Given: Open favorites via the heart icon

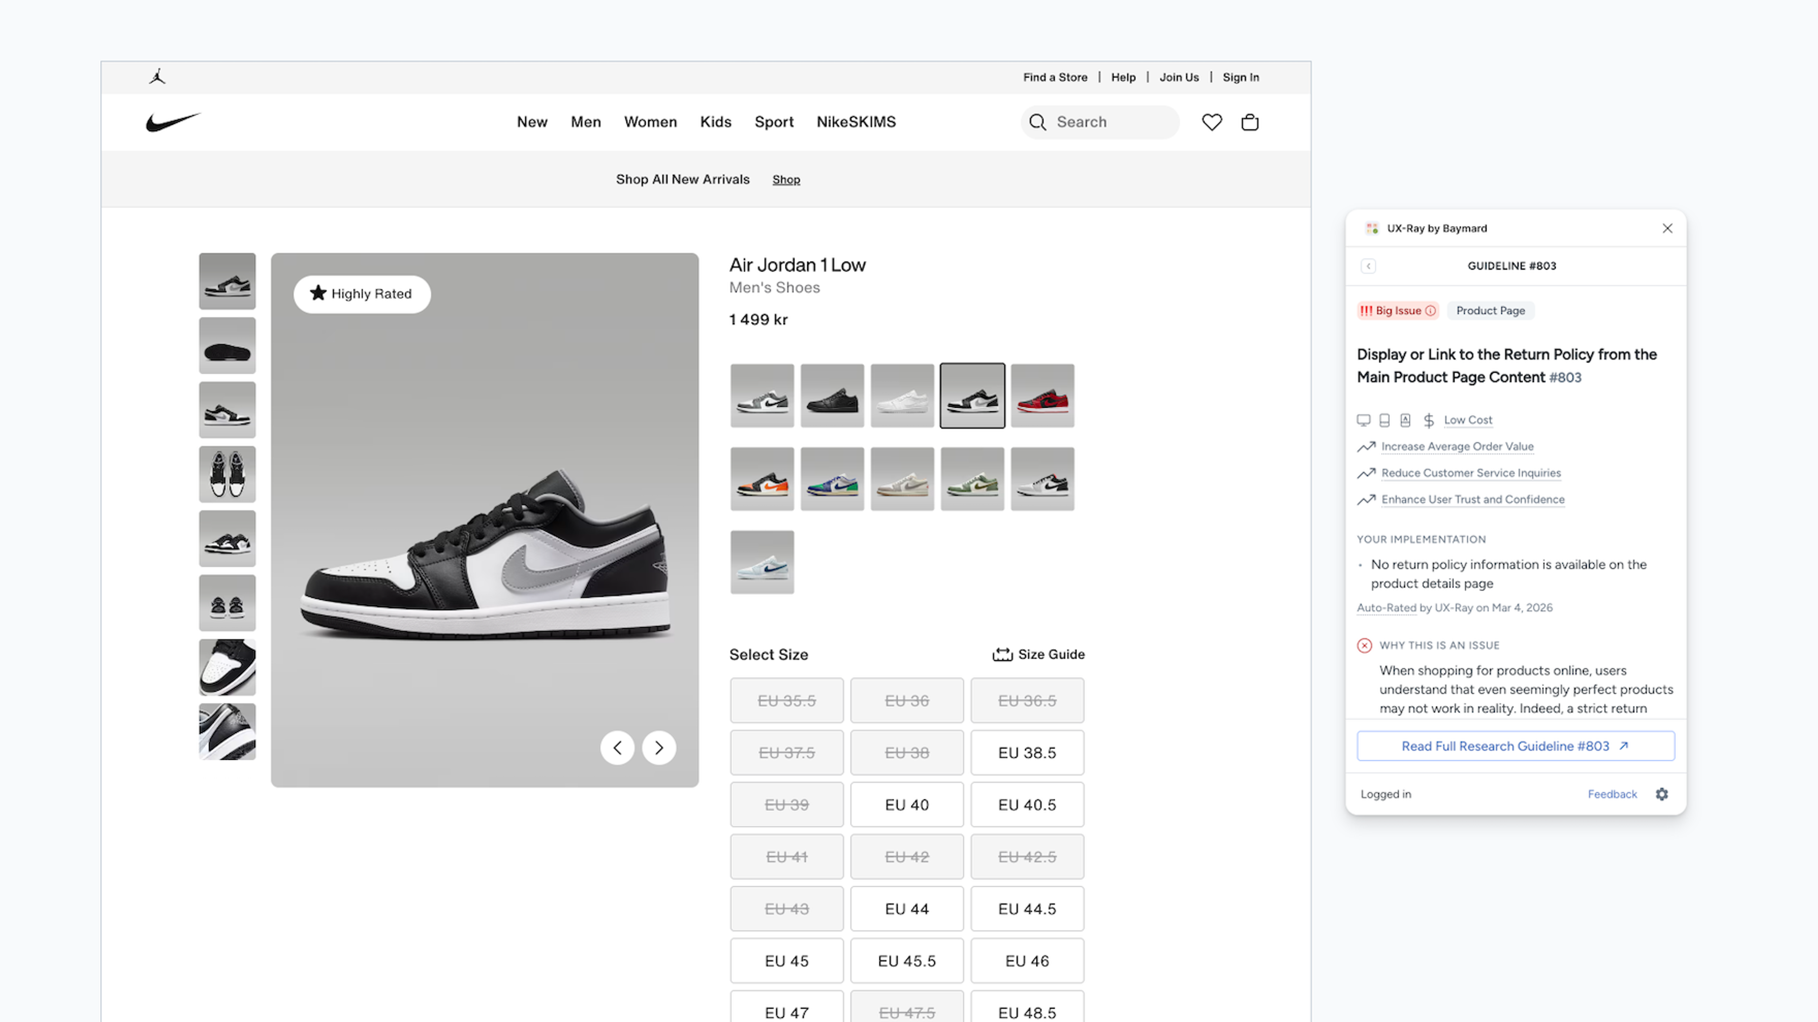Looking at the screenshot, I should [1212, 122].
